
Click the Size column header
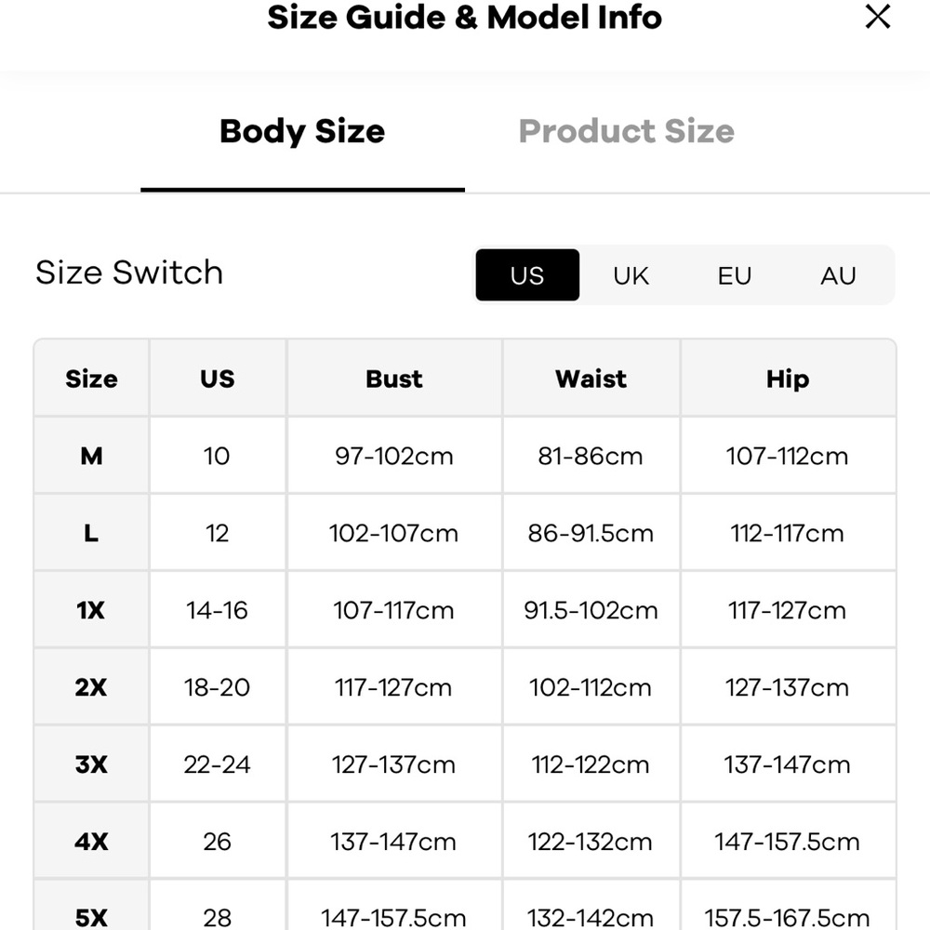click(x=91, y=379)
